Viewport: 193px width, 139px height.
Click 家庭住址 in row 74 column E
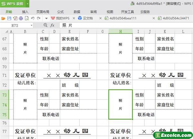[70, 105]
